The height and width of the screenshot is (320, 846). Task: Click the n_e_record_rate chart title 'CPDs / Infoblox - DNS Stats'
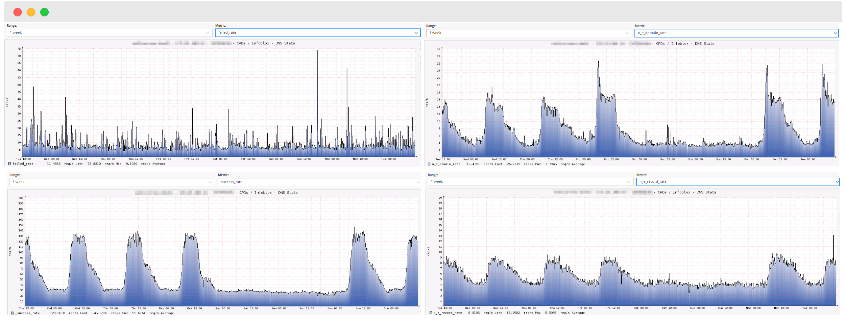(687, 192)
